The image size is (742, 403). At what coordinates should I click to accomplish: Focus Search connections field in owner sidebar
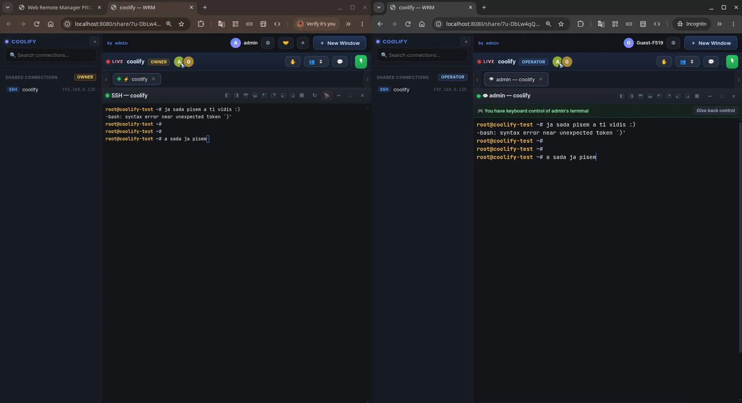tap(51, 55)
